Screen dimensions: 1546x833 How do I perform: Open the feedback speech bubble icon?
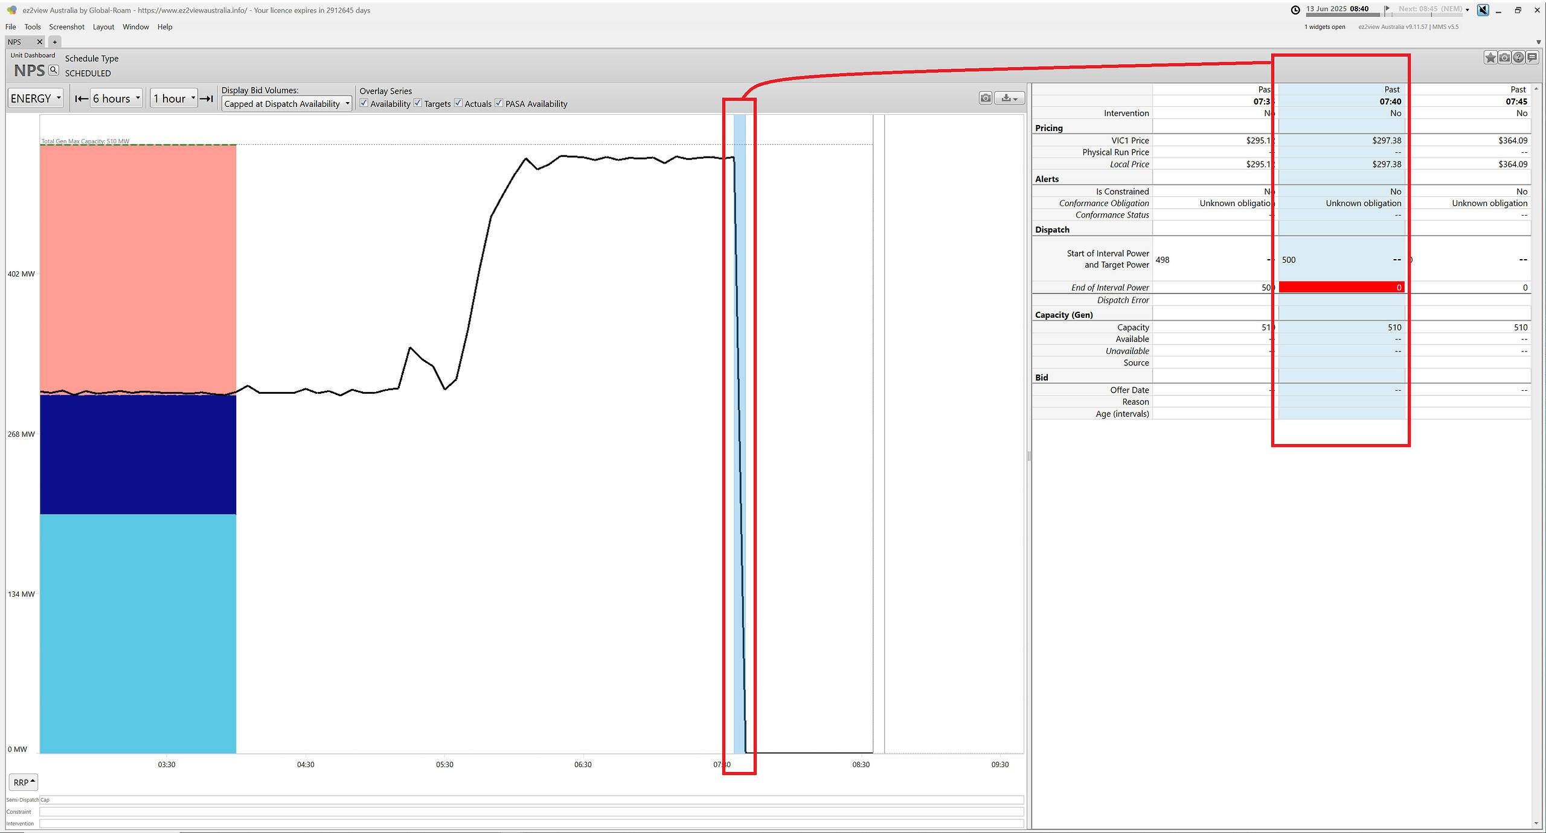tap(1532, 57)
